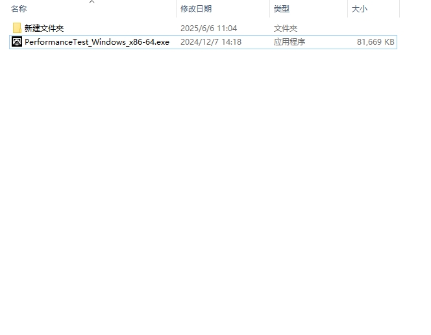Viewport: 431px width, 335px height.
Task: Click the divider between 类型 and 大小 headers
Action: [347, 9]
